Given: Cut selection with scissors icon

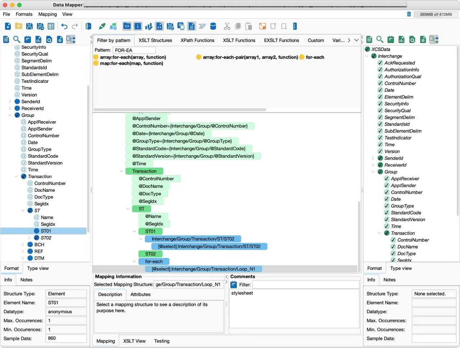Looking at the screenshot, I should coord(227,26).
